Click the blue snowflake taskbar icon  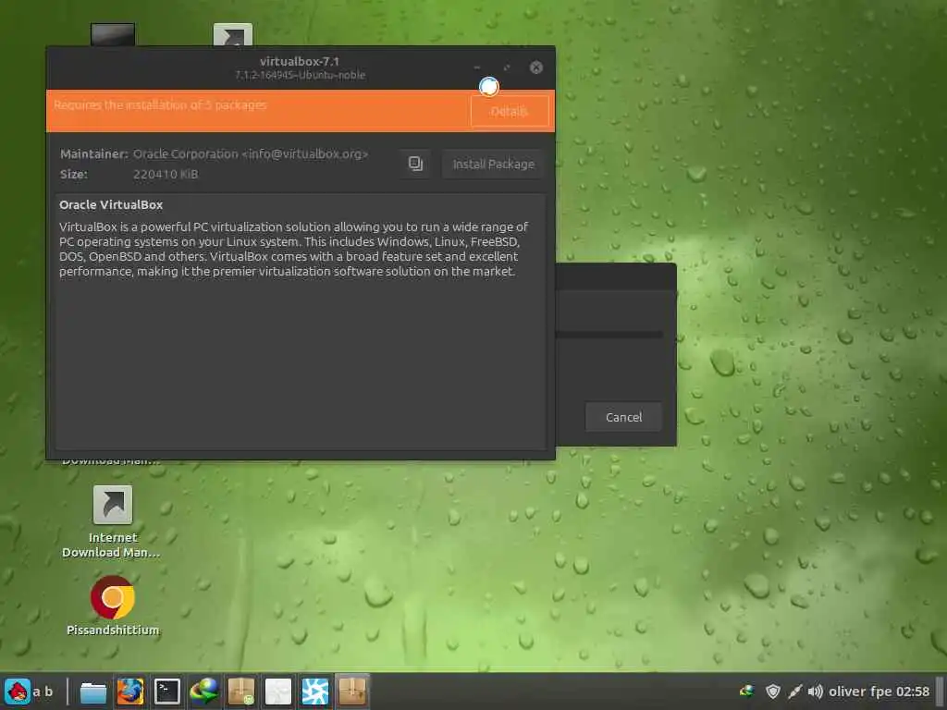314,692
